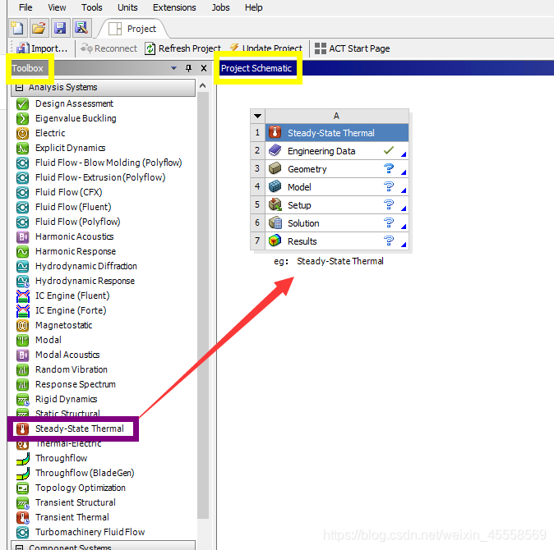Select IC Engine (Fluent) icon
Screen dimensions: 554x550
[22, 296]
